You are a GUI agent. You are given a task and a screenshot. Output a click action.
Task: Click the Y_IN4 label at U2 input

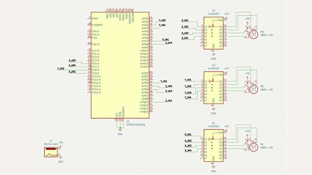[x=188, y=97]
